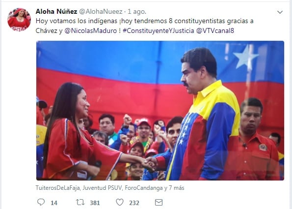The width and height of the screenshot is (292, 209).
Task: Send tweet via envelope message icon
Action: click(x=159, y=202)
